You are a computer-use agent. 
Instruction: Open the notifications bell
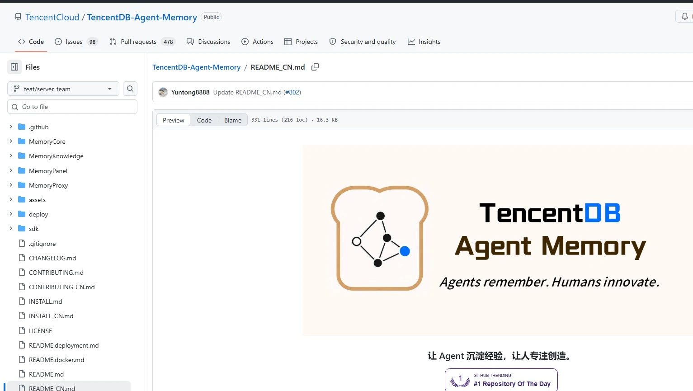pos(685,17)
